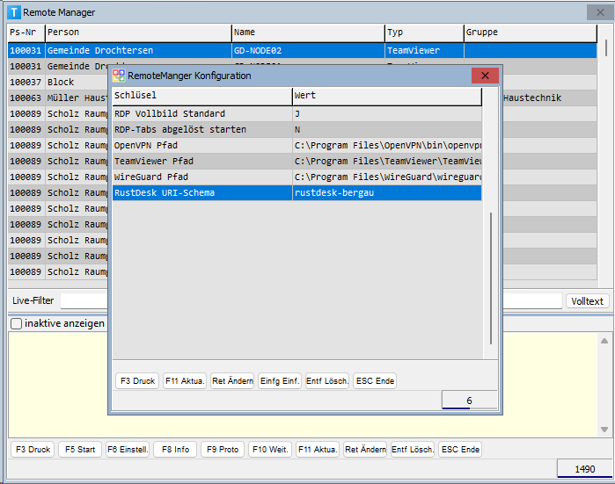Click the OpenVPN path value cell
This screenshot has height=484, width=615.
387,145
